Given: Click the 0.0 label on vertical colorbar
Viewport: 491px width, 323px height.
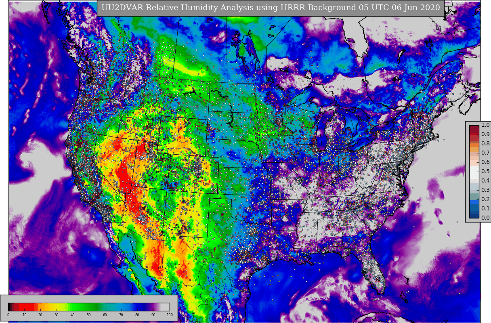Looking at the screenshot, I should point(485,218).
